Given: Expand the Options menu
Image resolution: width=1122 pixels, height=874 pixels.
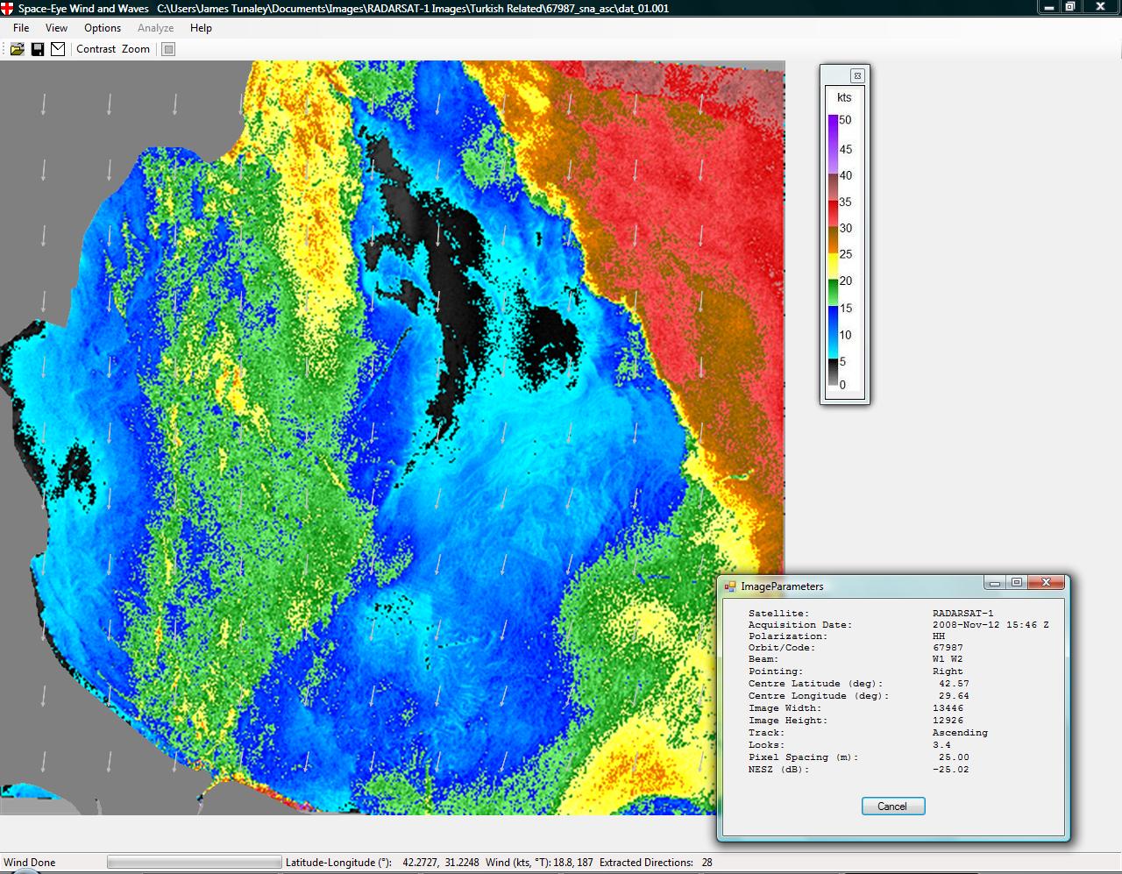Looking at the screenshot, I should 103,28.
